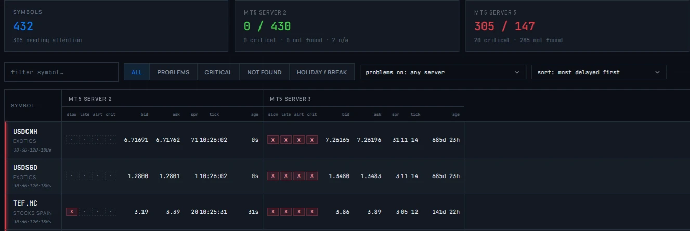Click the Server 3 spr column header

coord(396,114)
